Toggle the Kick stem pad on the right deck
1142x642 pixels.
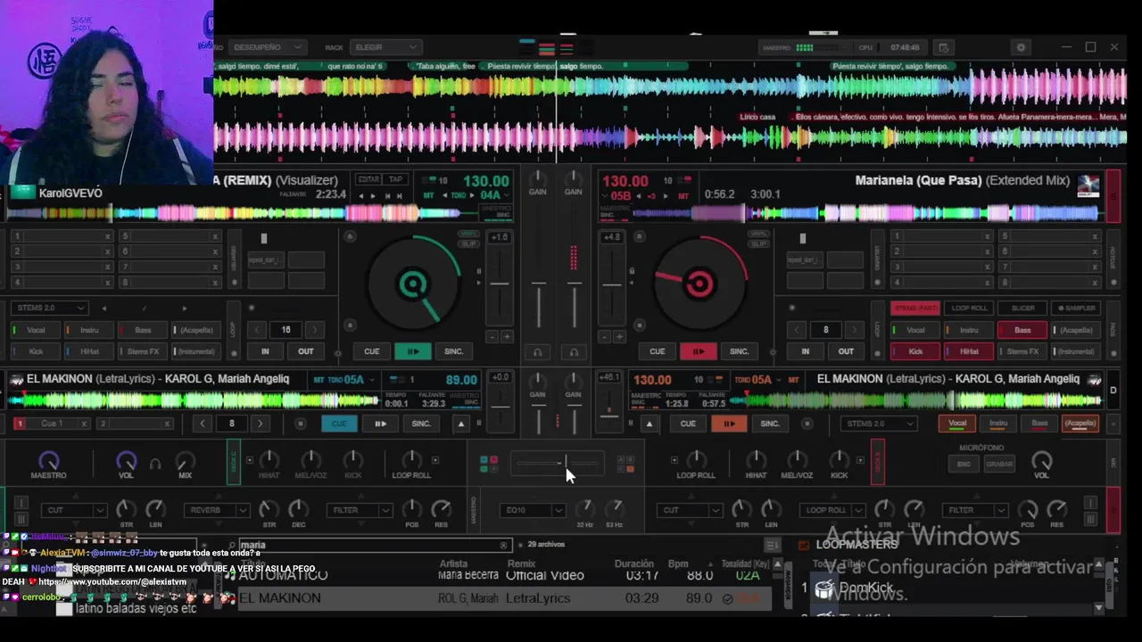pyautogui.click(x=915, y=351)
